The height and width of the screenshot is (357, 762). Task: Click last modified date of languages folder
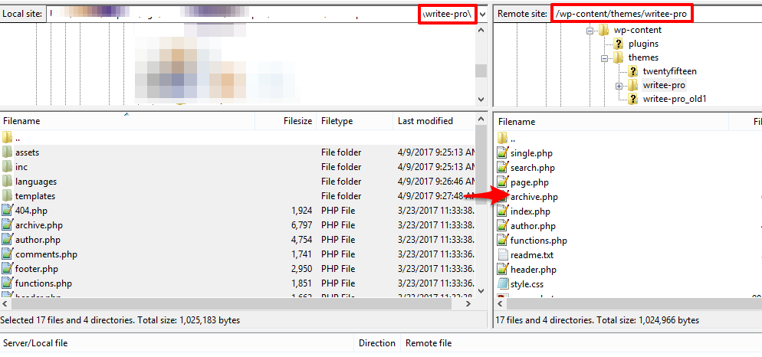tap(436, 182)
